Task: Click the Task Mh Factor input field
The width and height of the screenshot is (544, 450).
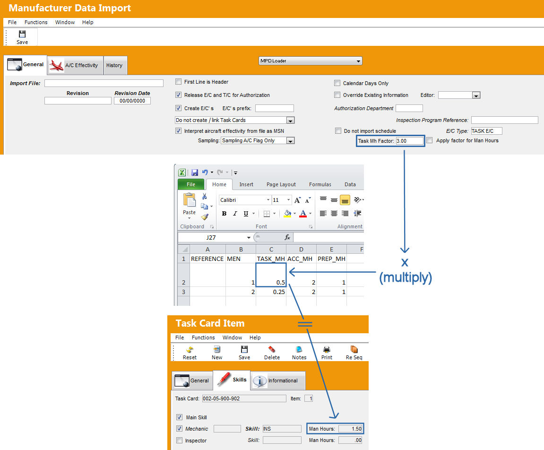Action: coord(409,141)
